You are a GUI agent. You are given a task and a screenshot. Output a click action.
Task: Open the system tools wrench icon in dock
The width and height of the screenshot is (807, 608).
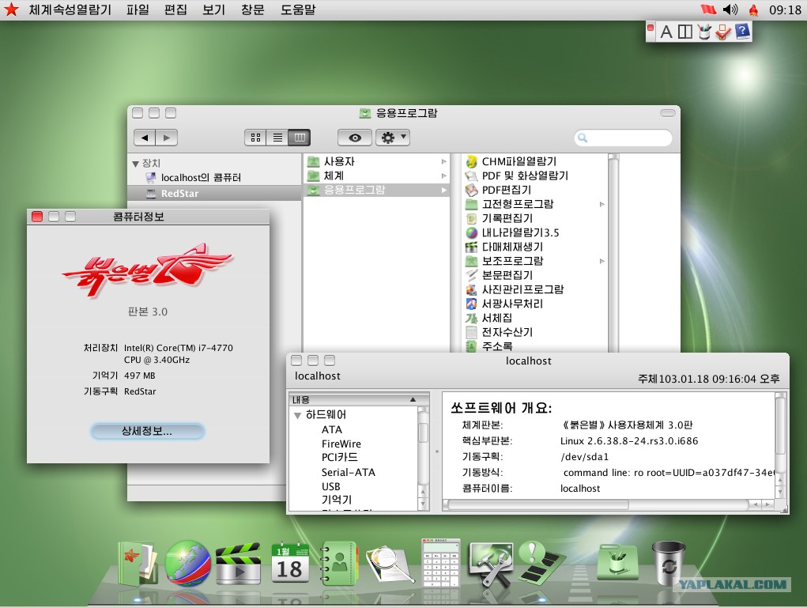point(491,565)
